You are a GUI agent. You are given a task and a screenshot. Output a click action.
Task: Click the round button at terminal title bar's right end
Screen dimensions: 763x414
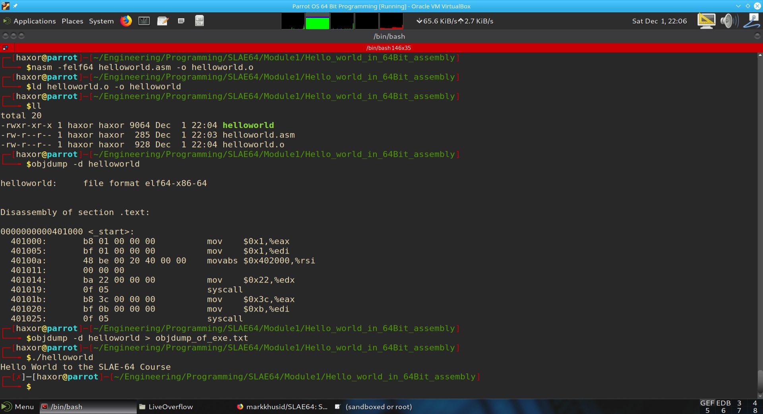point(757,36)
